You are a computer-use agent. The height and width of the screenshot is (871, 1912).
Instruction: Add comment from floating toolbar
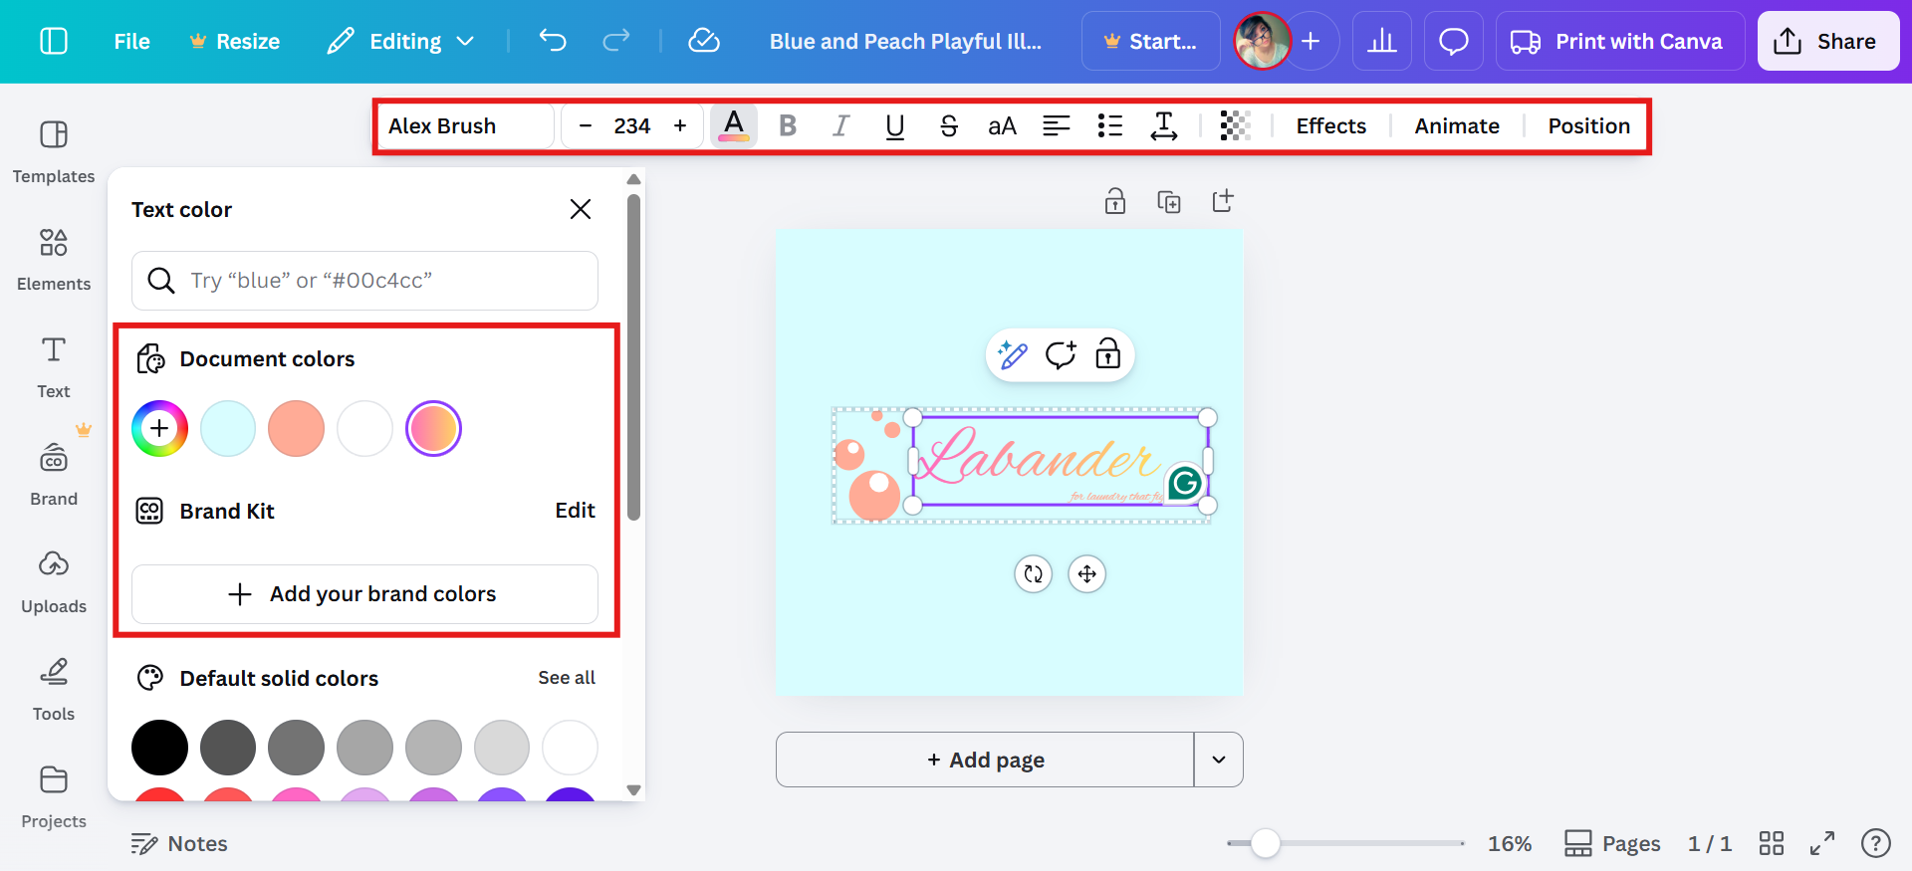(x=1061, y=354)
